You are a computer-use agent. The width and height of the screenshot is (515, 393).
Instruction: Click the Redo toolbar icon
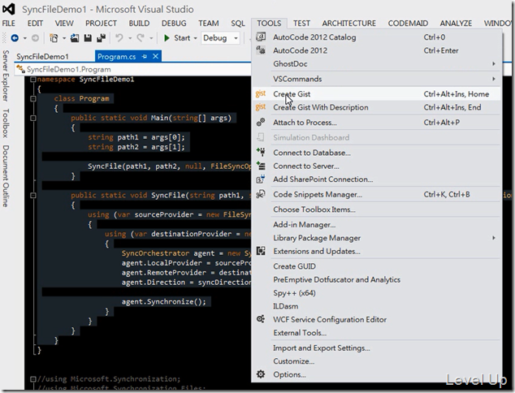[141, 38]
